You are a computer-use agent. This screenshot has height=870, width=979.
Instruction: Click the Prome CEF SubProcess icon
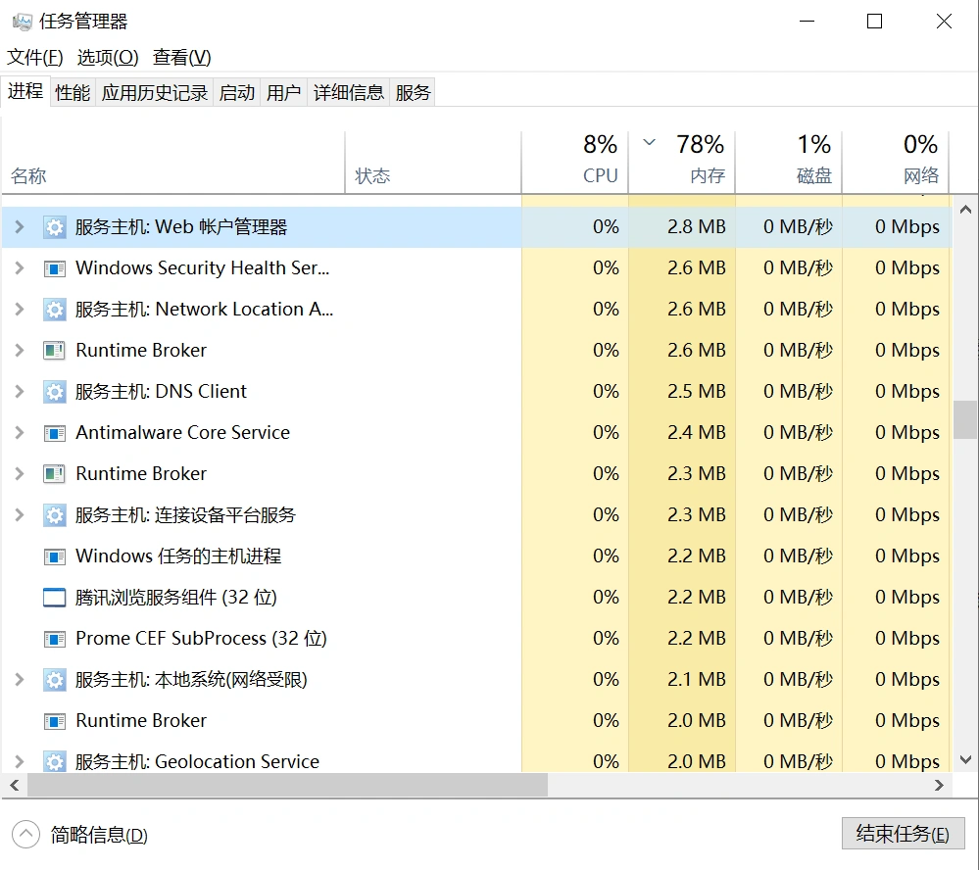coord(54,638)
